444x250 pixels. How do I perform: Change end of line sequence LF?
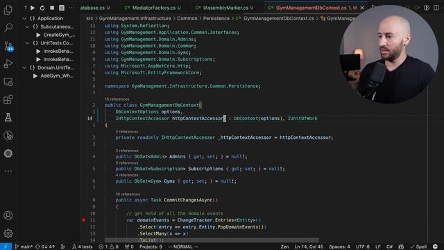point(377,247)
